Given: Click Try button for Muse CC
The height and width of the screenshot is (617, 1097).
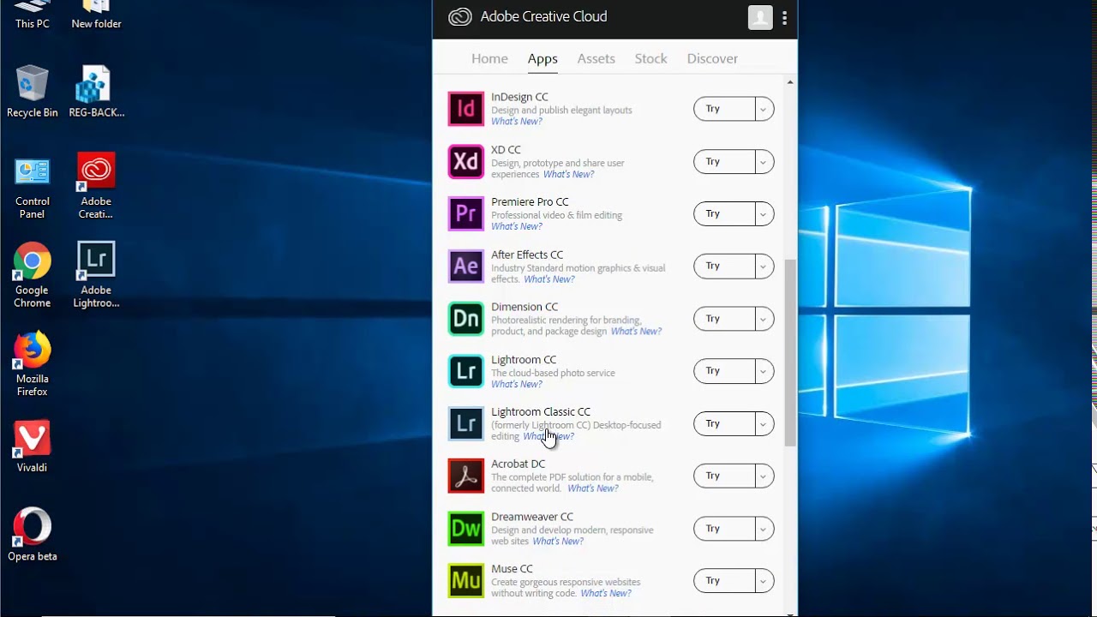Looking at the screenshot, I should pyautogui.click(x=724, y=581).
